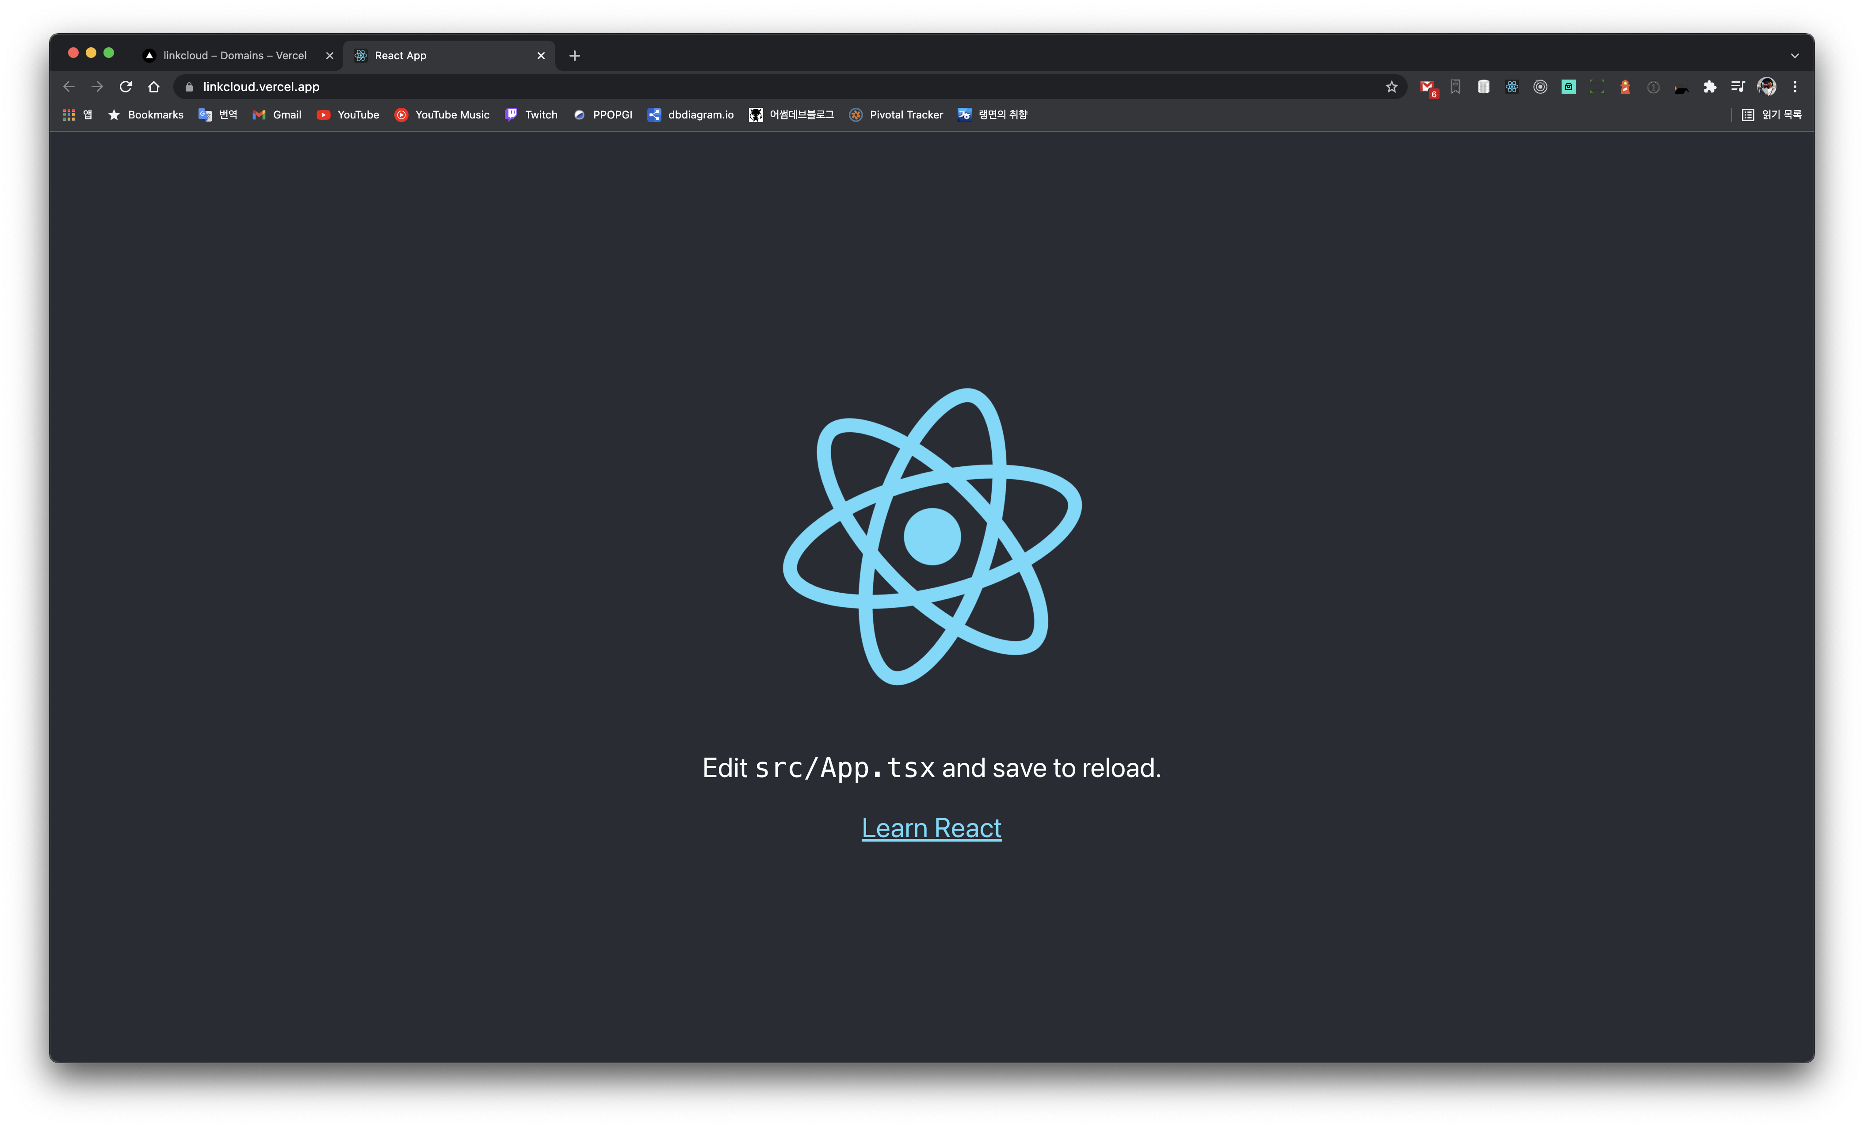This screenshot has width=1864, height=1128.
Task: Open the Gmail bookmark
Action: click(277, 115)
